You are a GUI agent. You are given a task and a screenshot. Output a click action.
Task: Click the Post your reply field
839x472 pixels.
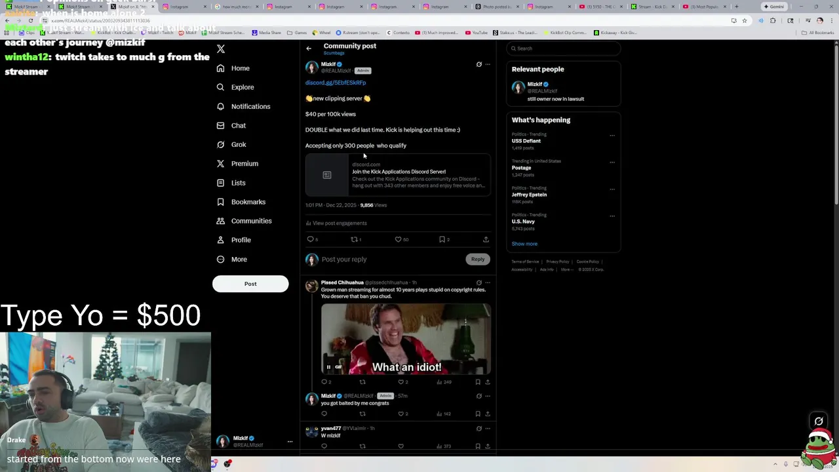[x=391, y=260]
